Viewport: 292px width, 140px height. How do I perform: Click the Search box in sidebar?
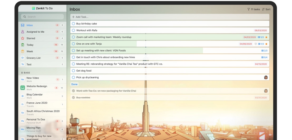point(42,17)
